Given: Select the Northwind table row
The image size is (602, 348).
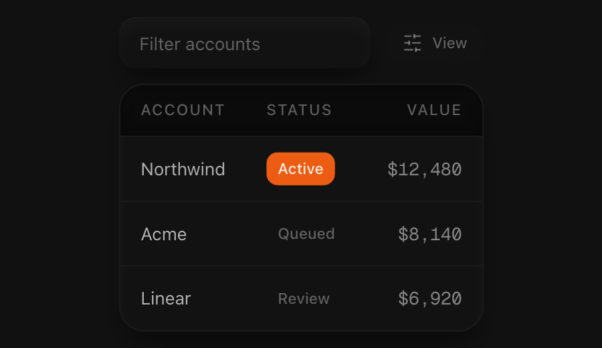Looking at the screenshot, I should (x=302, y=169).
